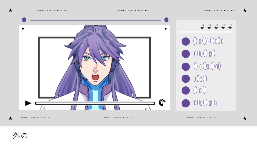Click the '# # # # #' panel header
This screenshot has width=257, height=144.
click(216, 27)
